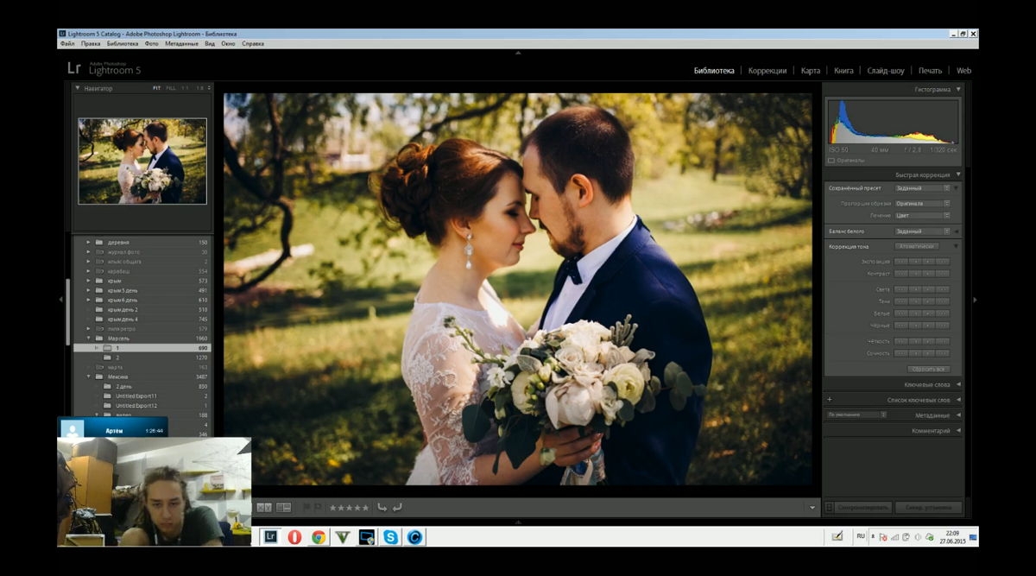
Task: Click the Синхр. установки button
Action: point(928,508)
